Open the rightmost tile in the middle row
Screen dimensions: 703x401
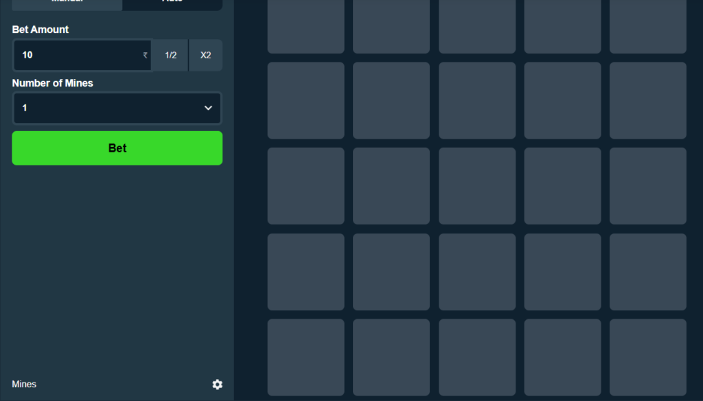coord(647,186)
